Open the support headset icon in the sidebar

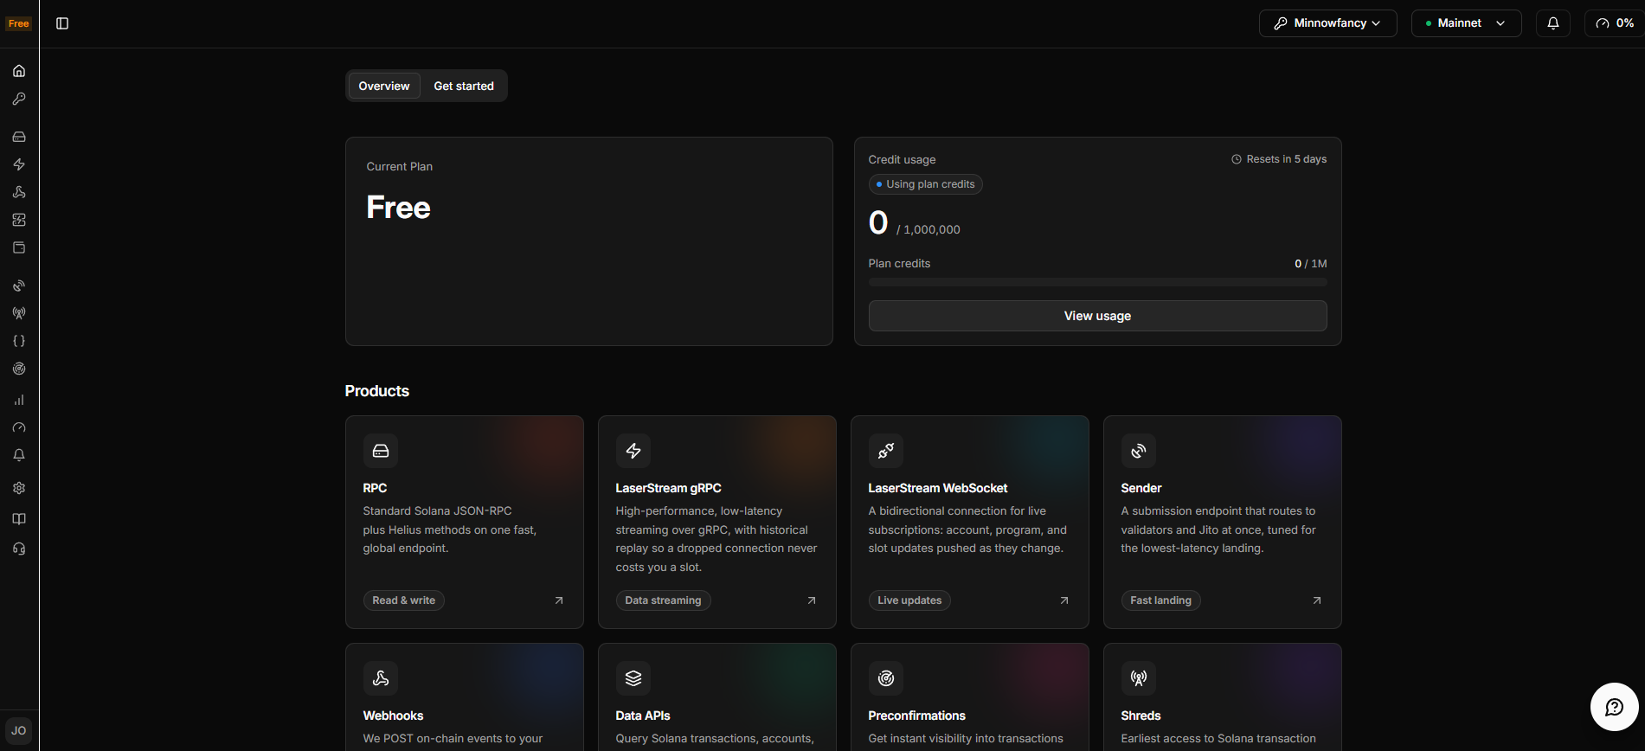19,549
